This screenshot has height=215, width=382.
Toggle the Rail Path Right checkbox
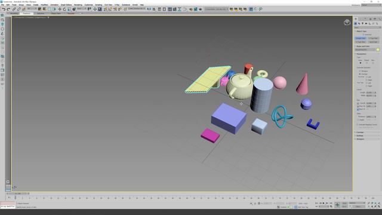(x=366, y=86)
